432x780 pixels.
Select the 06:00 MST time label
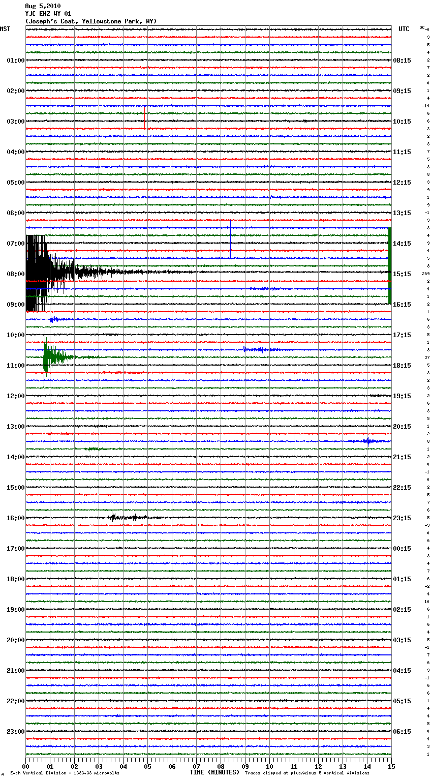pyautogui.click(x=16, y=213)
